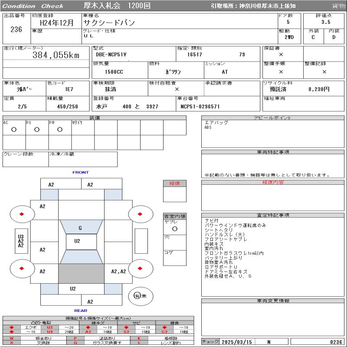The height and width of the screenshot is (347, 347).
Task: Click the ドアミラー左右キズ remark
Action: pos(226,272)
